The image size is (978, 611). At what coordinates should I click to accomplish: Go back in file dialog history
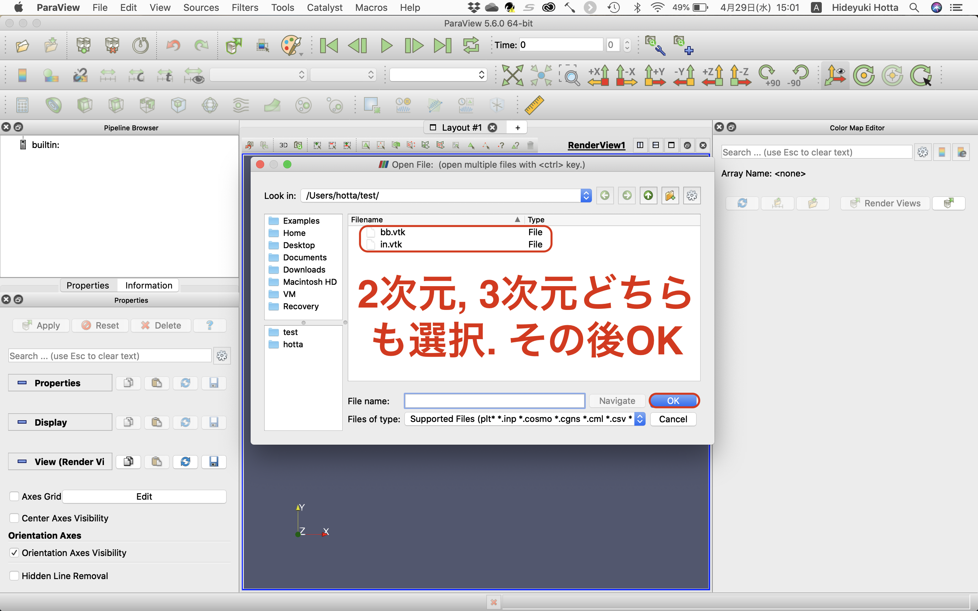point(605,196)
